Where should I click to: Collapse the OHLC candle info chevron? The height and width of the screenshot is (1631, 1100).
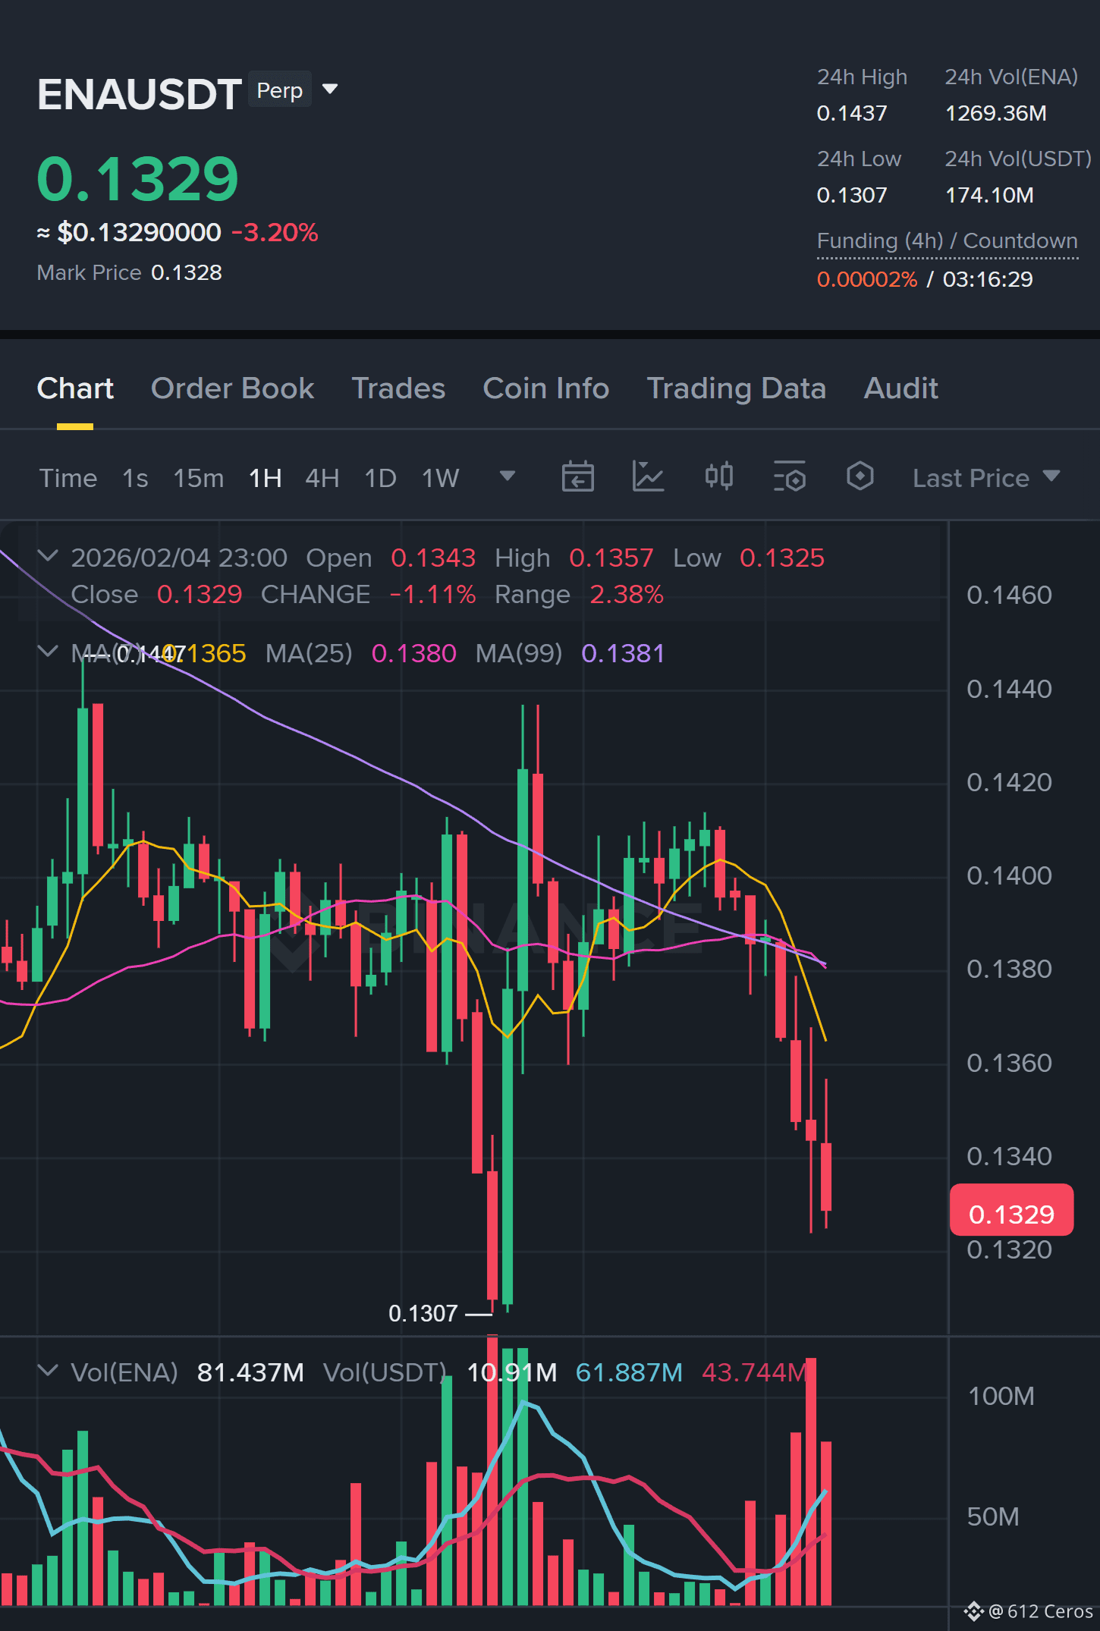(x=48, y=556)
